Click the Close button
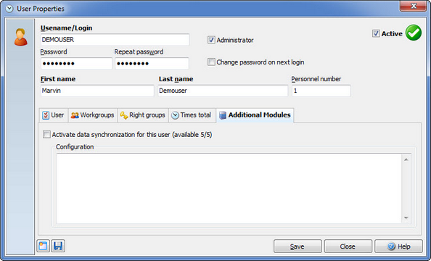The height and width of the screenshot is (261, 431). (348, 246)
